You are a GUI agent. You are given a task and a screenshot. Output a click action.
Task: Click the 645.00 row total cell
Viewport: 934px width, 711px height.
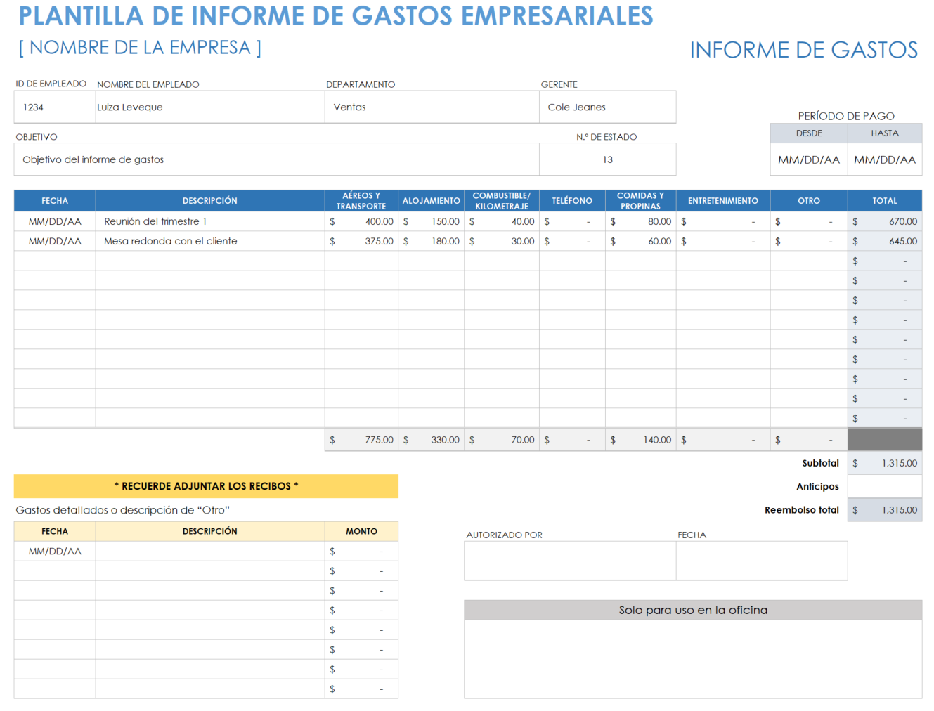point(885,241)
